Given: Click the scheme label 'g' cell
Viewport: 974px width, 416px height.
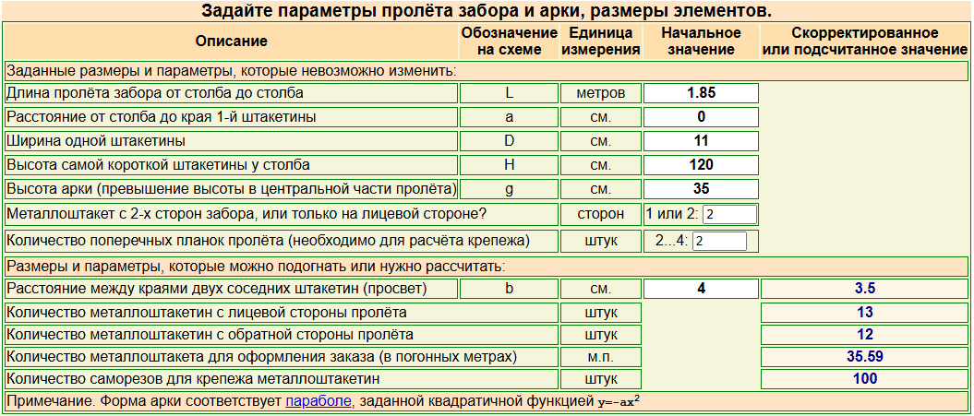Looking at the screenshot, I should (x=509, y=189).
